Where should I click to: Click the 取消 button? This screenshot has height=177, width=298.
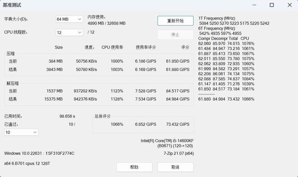coord(175,167)
